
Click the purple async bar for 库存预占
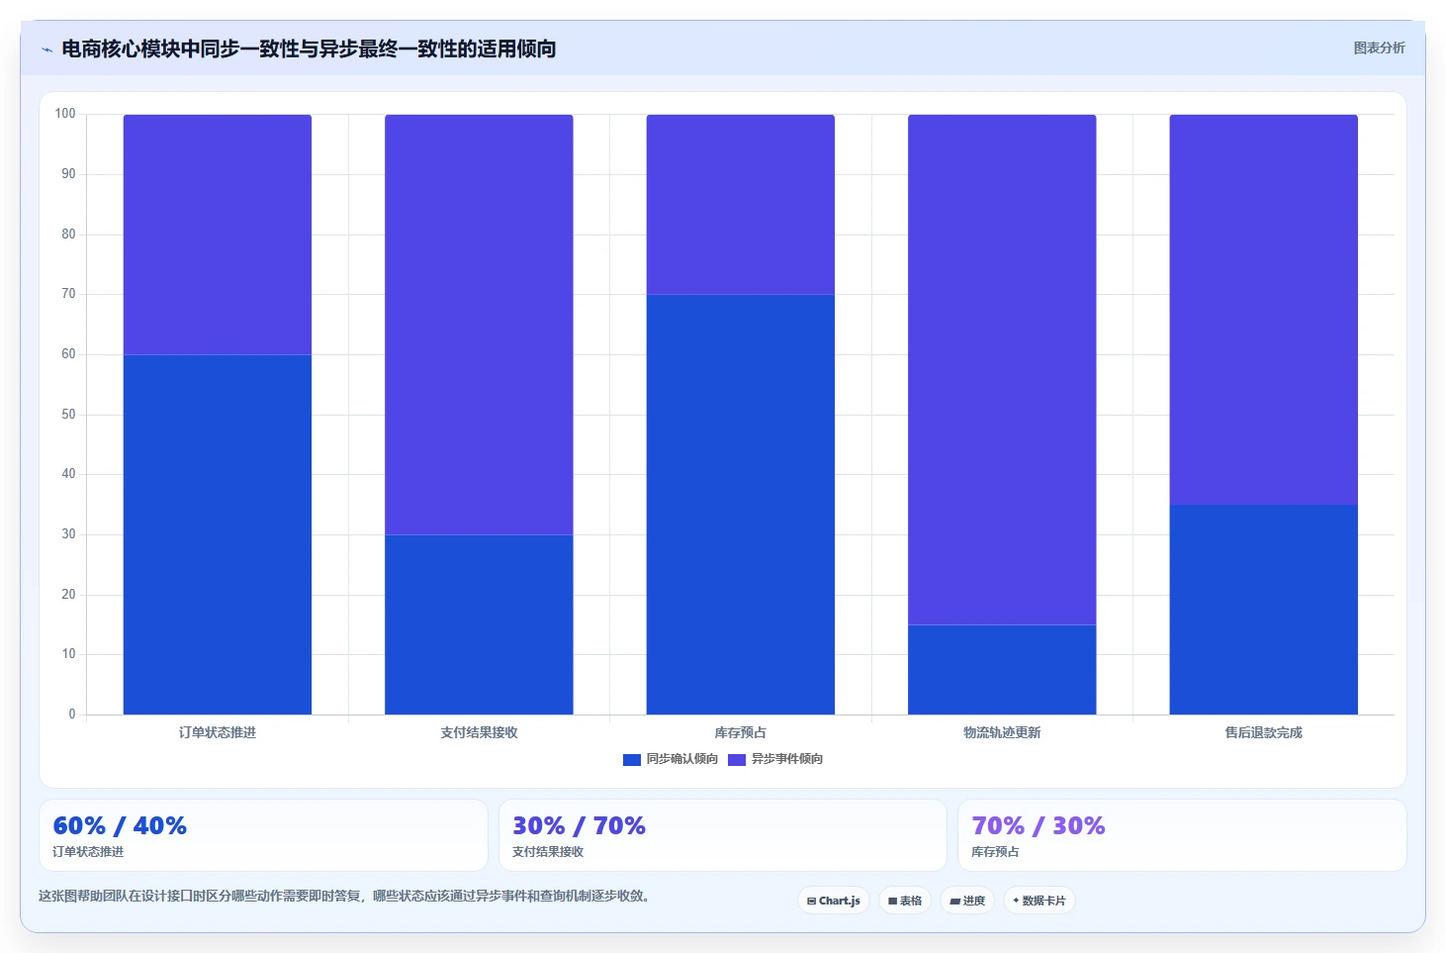click(x=741, y=205)
